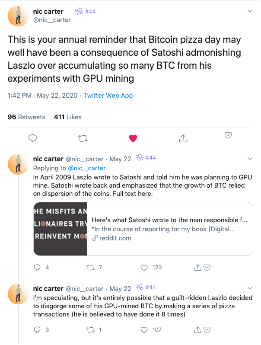Open the @nic__carter link after Replying to
The height and width of the screenshot is (345, 261).
(x=86, y=168)
